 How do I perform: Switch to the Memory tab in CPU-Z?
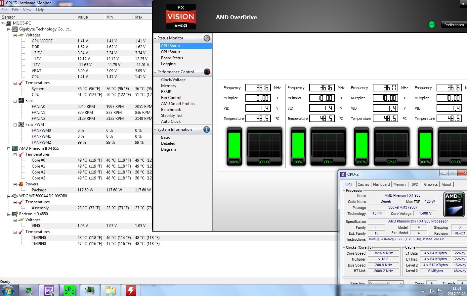[x=400, y=184]
